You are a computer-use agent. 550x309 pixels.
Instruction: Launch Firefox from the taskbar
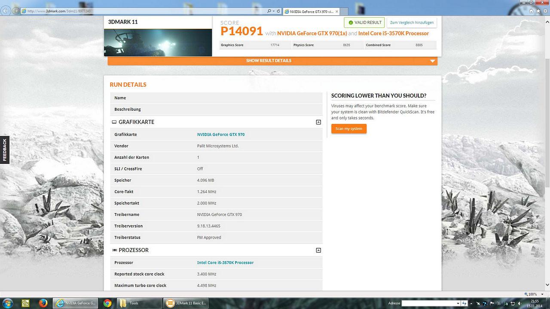tap(43, 303)
